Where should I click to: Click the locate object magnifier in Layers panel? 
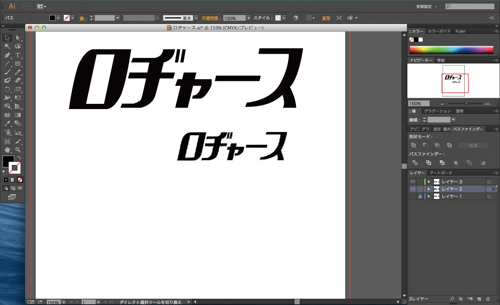[452, 299]
